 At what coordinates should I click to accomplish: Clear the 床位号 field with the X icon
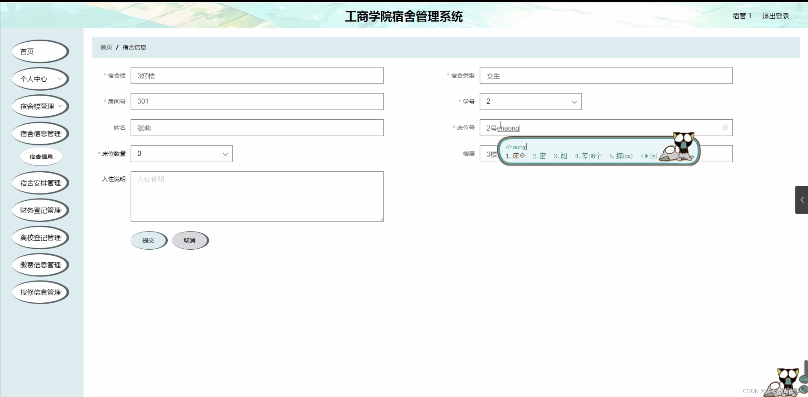click(x=725, y=127)
